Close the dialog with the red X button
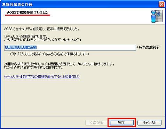Viewport: 166px width, 129px height. coord(161,5)
